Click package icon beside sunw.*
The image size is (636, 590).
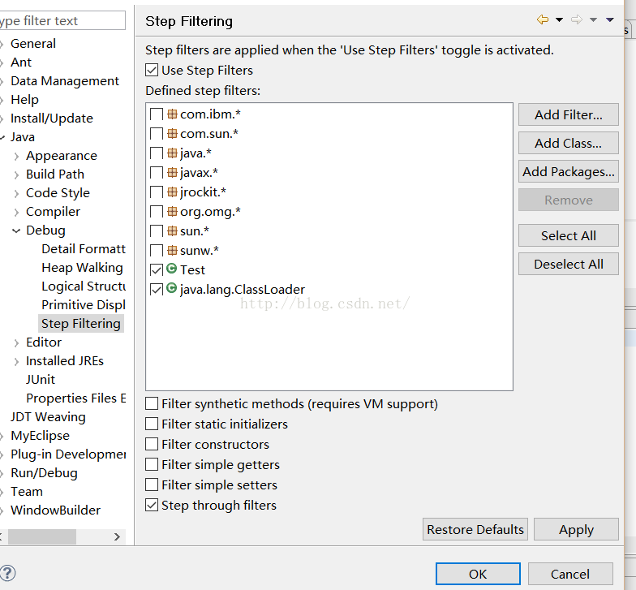[x=172, y=250]
